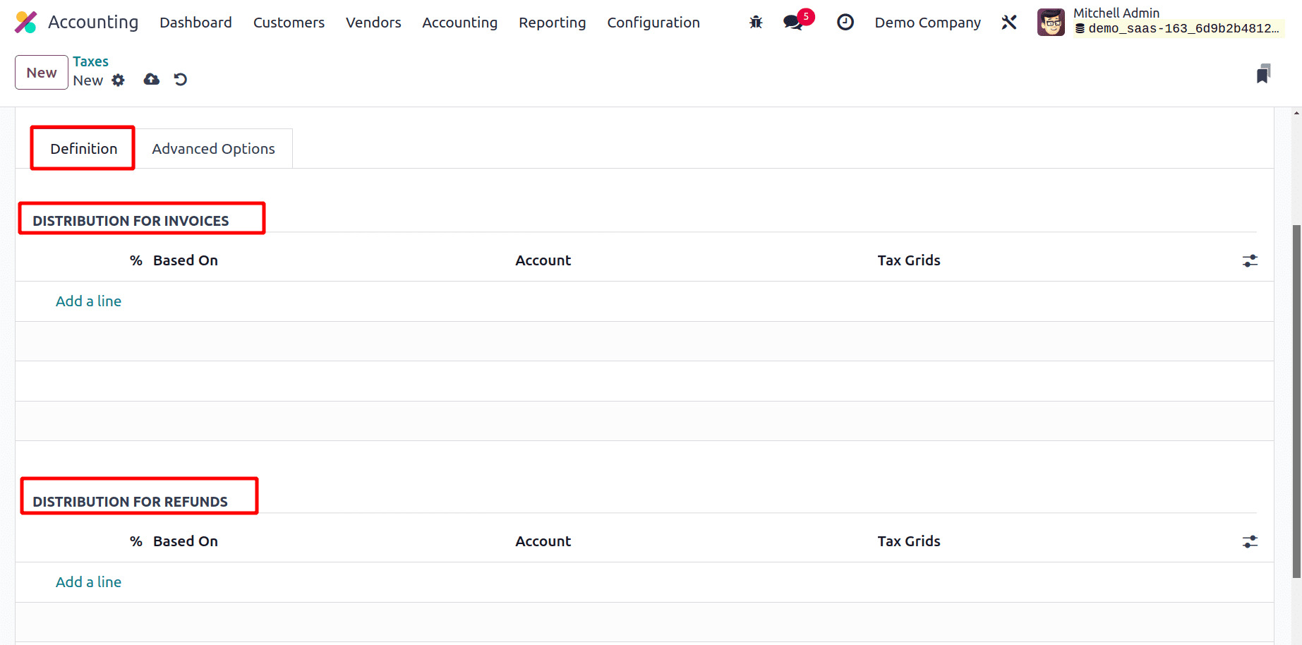
Task: Go to Taxes breadcrumb link
Action: pos(90,61)
